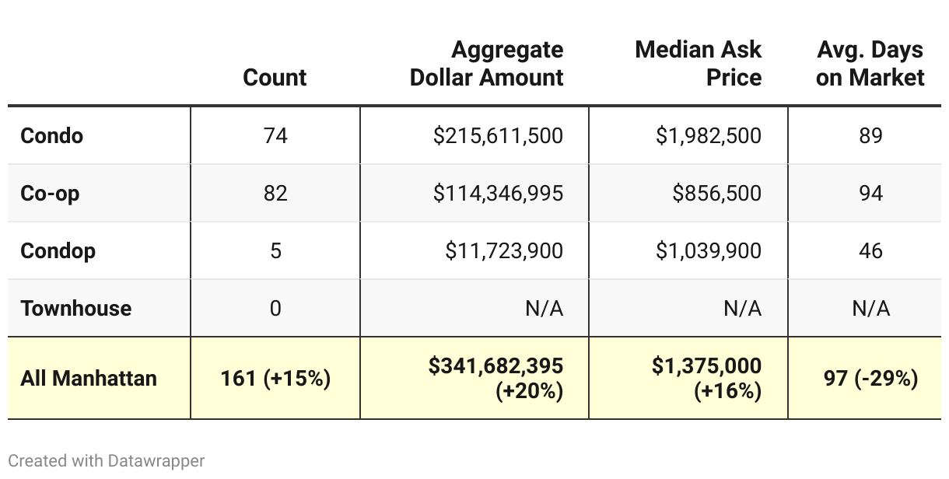Click All Manhattan days value 97 (-29%)
This screenshot has height=479, width=949.
[870, 378]
